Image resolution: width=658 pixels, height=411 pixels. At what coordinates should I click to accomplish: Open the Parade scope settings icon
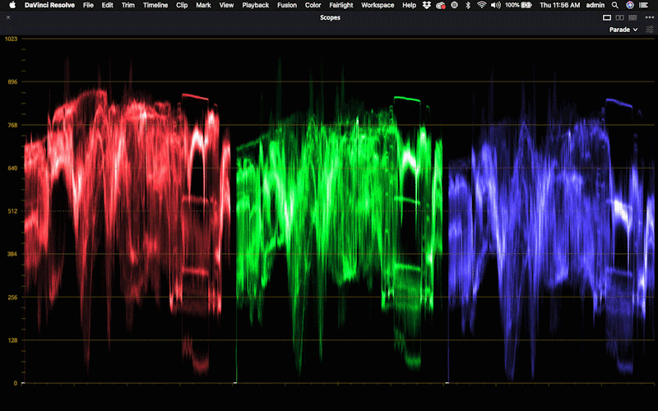coord(649,30)
